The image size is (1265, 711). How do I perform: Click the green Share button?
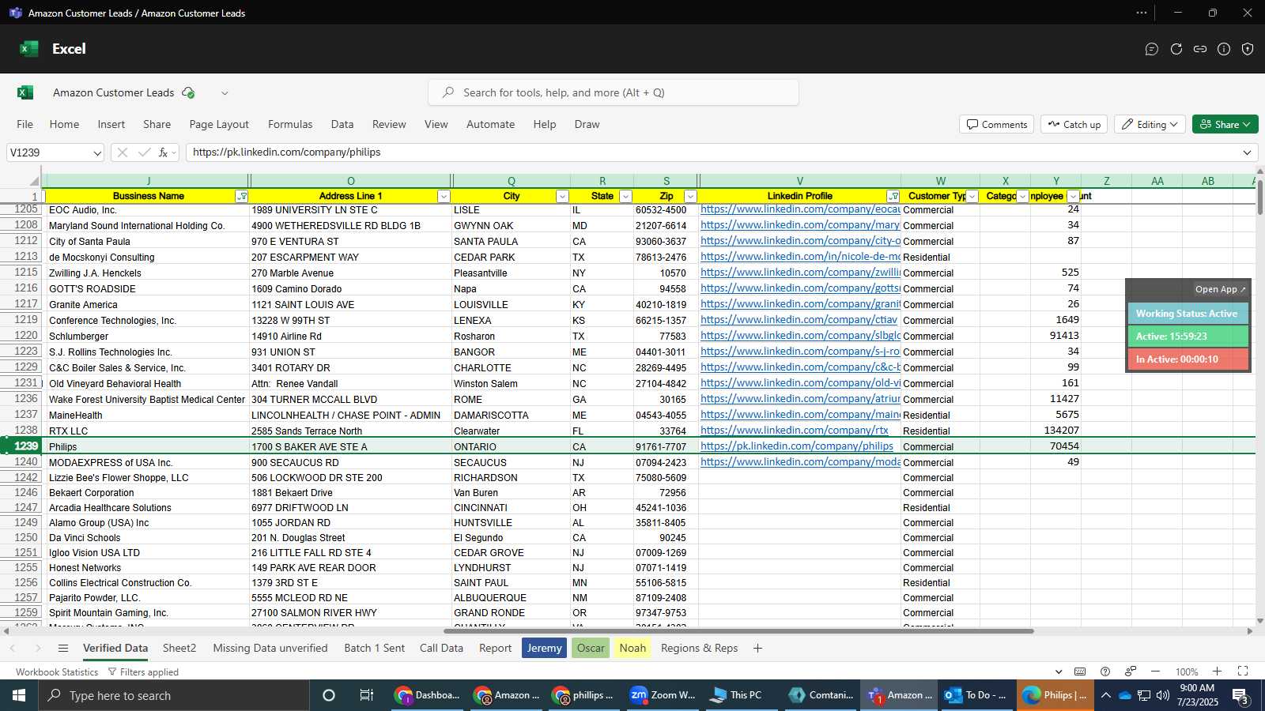[x=1225, y=124]
